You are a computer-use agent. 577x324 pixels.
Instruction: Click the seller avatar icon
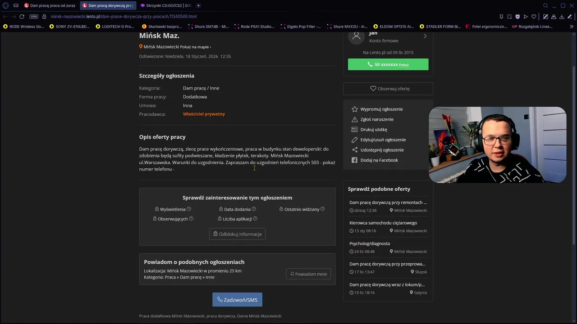356,36
